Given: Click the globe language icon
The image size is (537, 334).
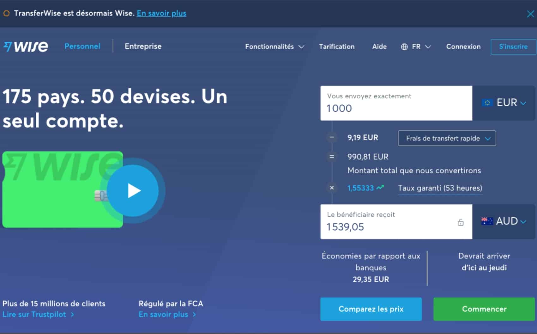Looking at the screenshot, I should tap(404, 47).
